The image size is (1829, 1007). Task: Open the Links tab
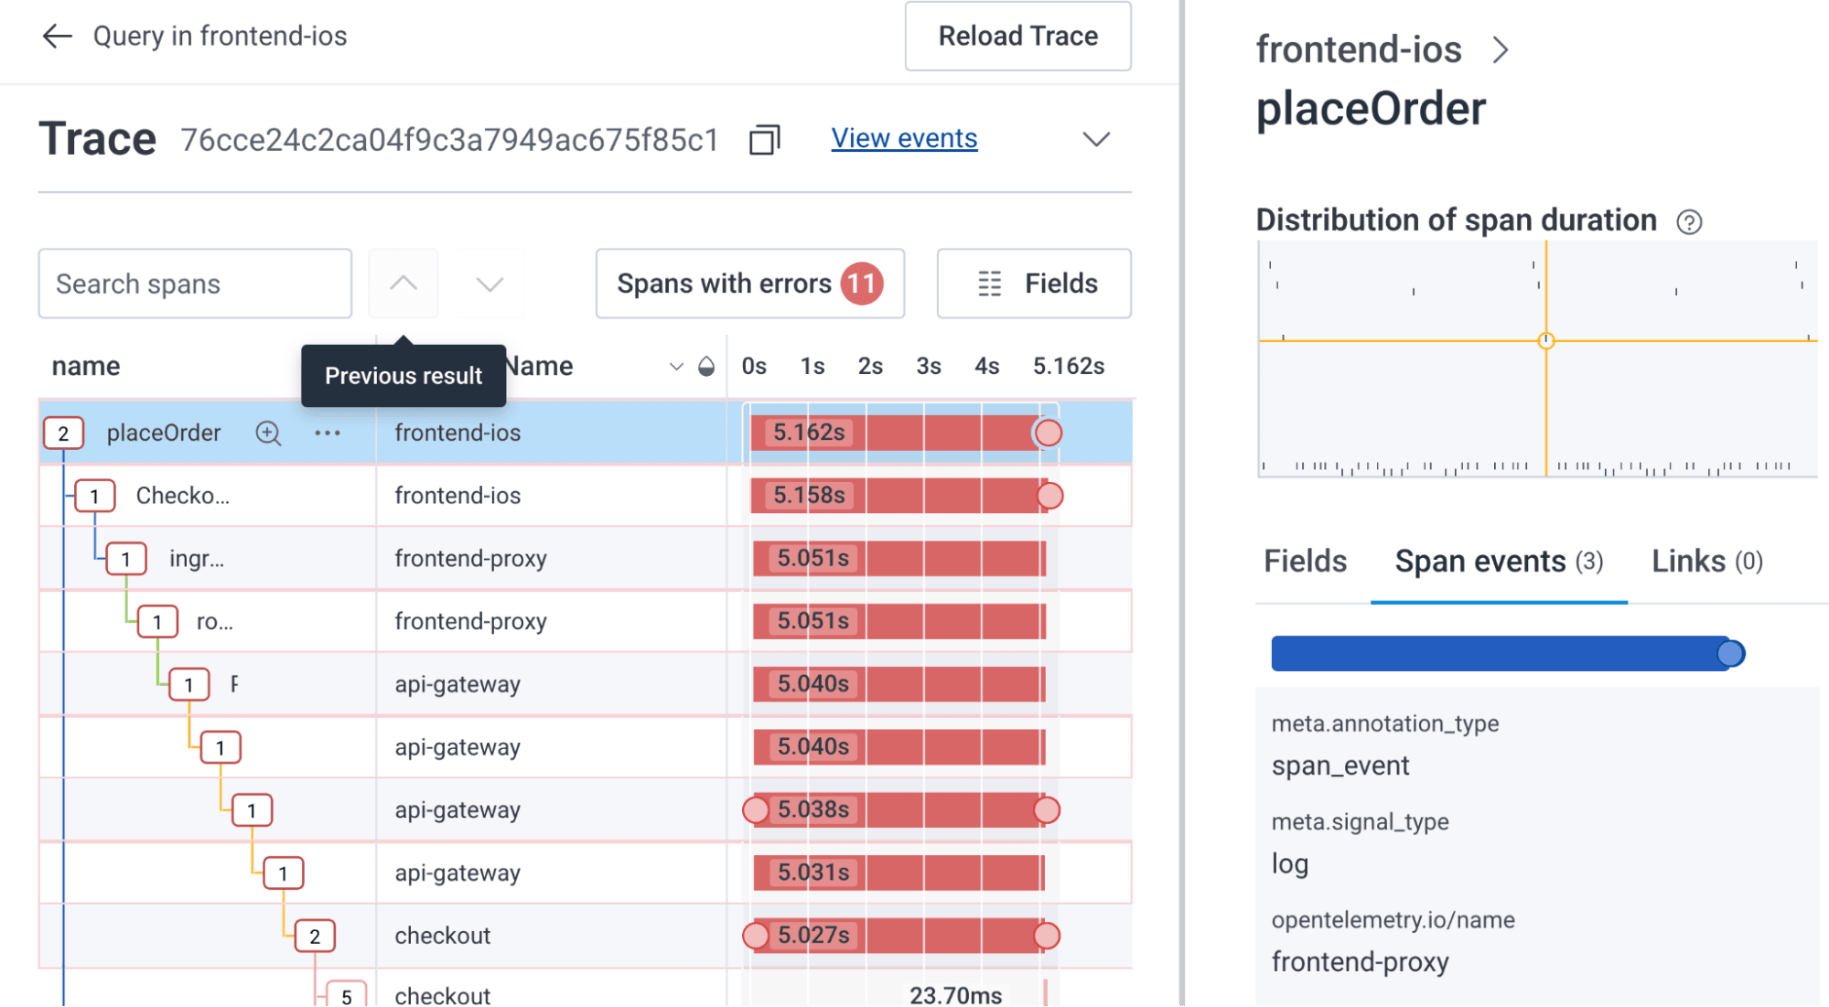tap(1706, 561)
